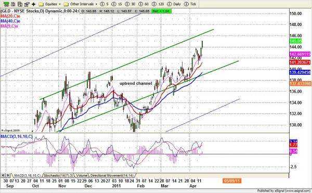Click the orange 137.433598 price marker
Viewport: 312px width, 193px height.
tap(300, 84)
